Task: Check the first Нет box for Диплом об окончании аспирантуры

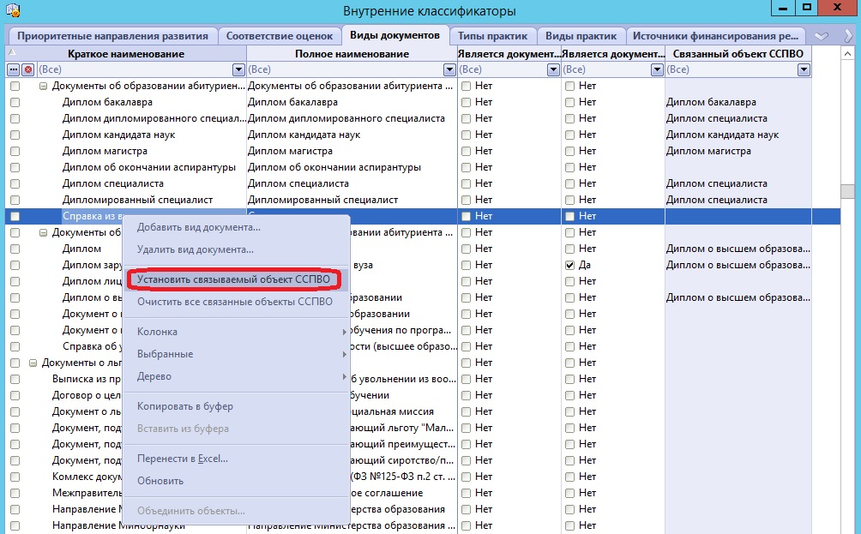Action: click(x=467, y=167)
